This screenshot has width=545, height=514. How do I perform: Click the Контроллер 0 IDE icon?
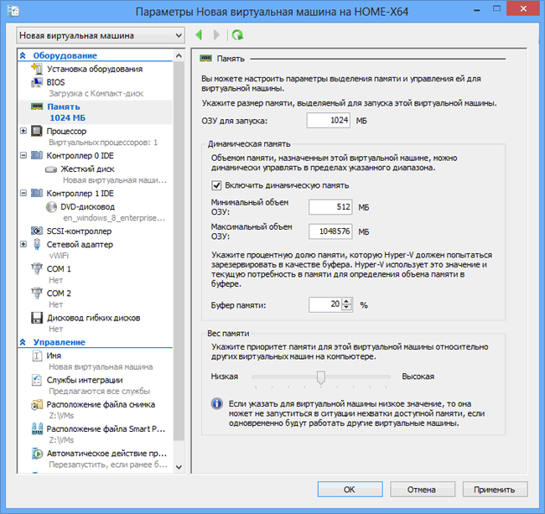37,155
